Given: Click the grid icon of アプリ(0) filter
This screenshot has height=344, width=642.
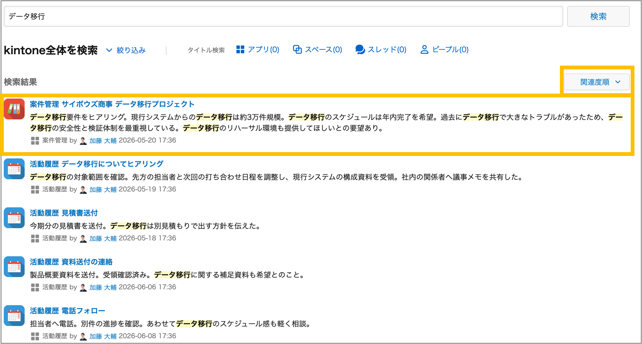Looking at the screenshot, I should 240,50.
